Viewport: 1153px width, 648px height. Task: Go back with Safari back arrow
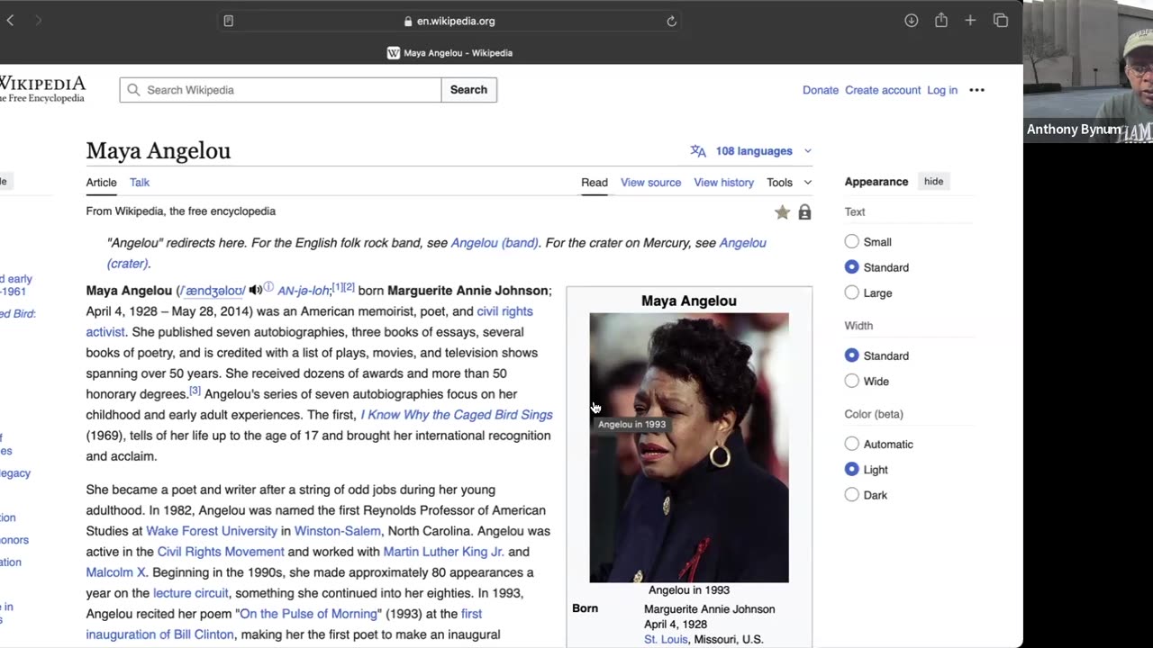coord(10,21)
